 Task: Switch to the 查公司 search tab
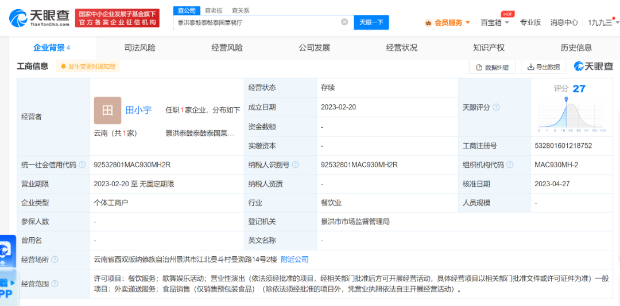click(x=186, y=11)
